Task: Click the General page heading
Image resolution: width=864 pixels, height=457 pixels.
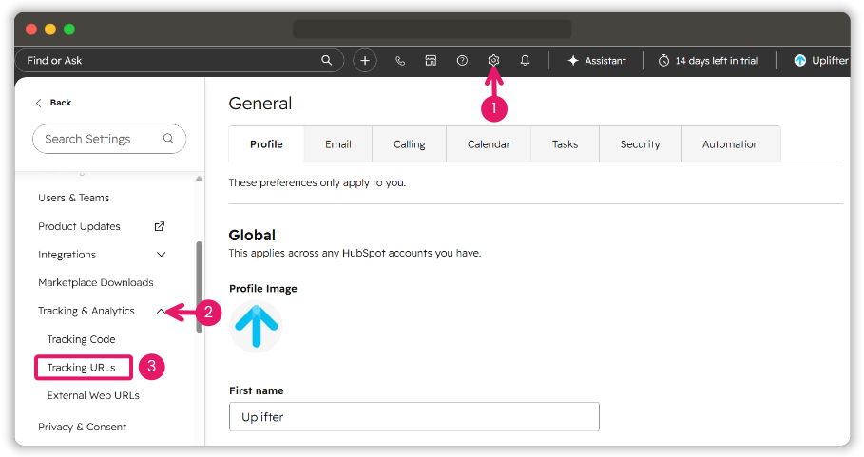Action: click(260, 104)
